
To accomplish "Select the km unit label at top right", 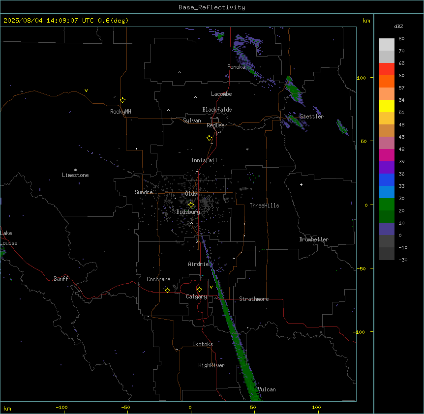I will click(366, 21).
